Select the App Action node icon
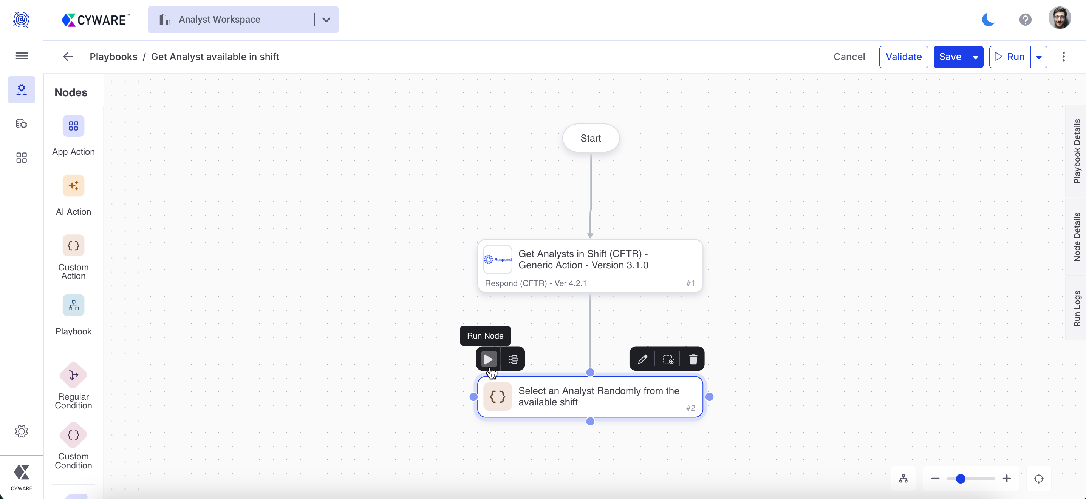The image size is (1086, 499). [73, 126]
